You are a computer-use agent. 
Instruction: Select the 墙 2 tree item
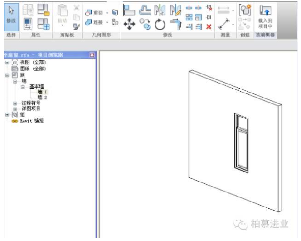tap(42, 98)
